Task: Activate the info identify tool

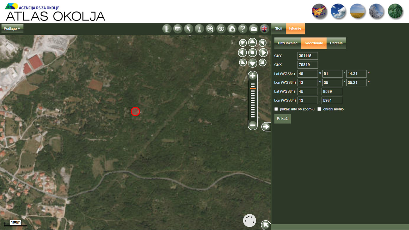Action: point(199,29)
